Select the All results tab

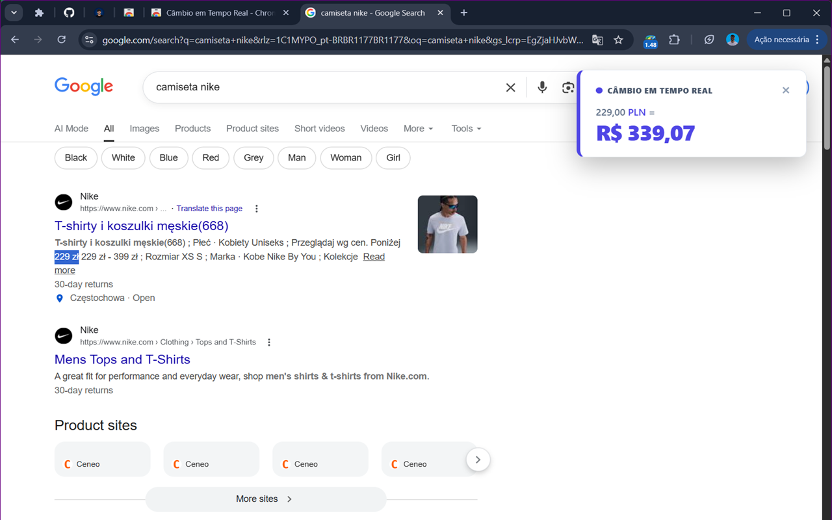coord(109,129)
